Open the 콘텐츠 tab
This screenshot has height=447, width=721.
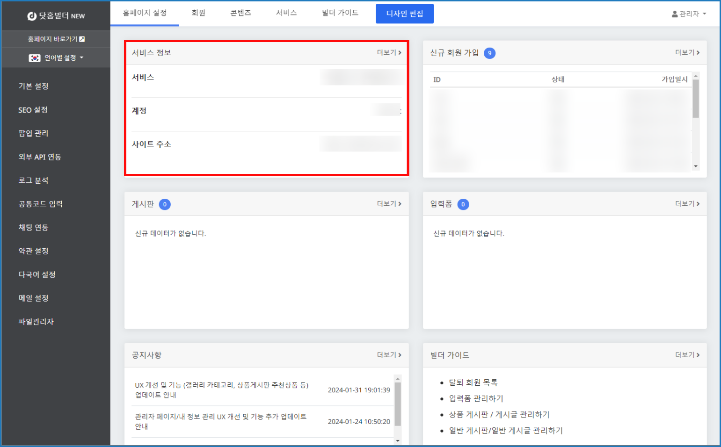tap(240, 13)
